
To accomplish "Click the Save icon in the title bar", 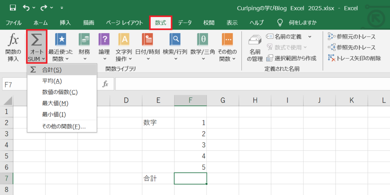I will pyautogui.click(x=13, y=8).
